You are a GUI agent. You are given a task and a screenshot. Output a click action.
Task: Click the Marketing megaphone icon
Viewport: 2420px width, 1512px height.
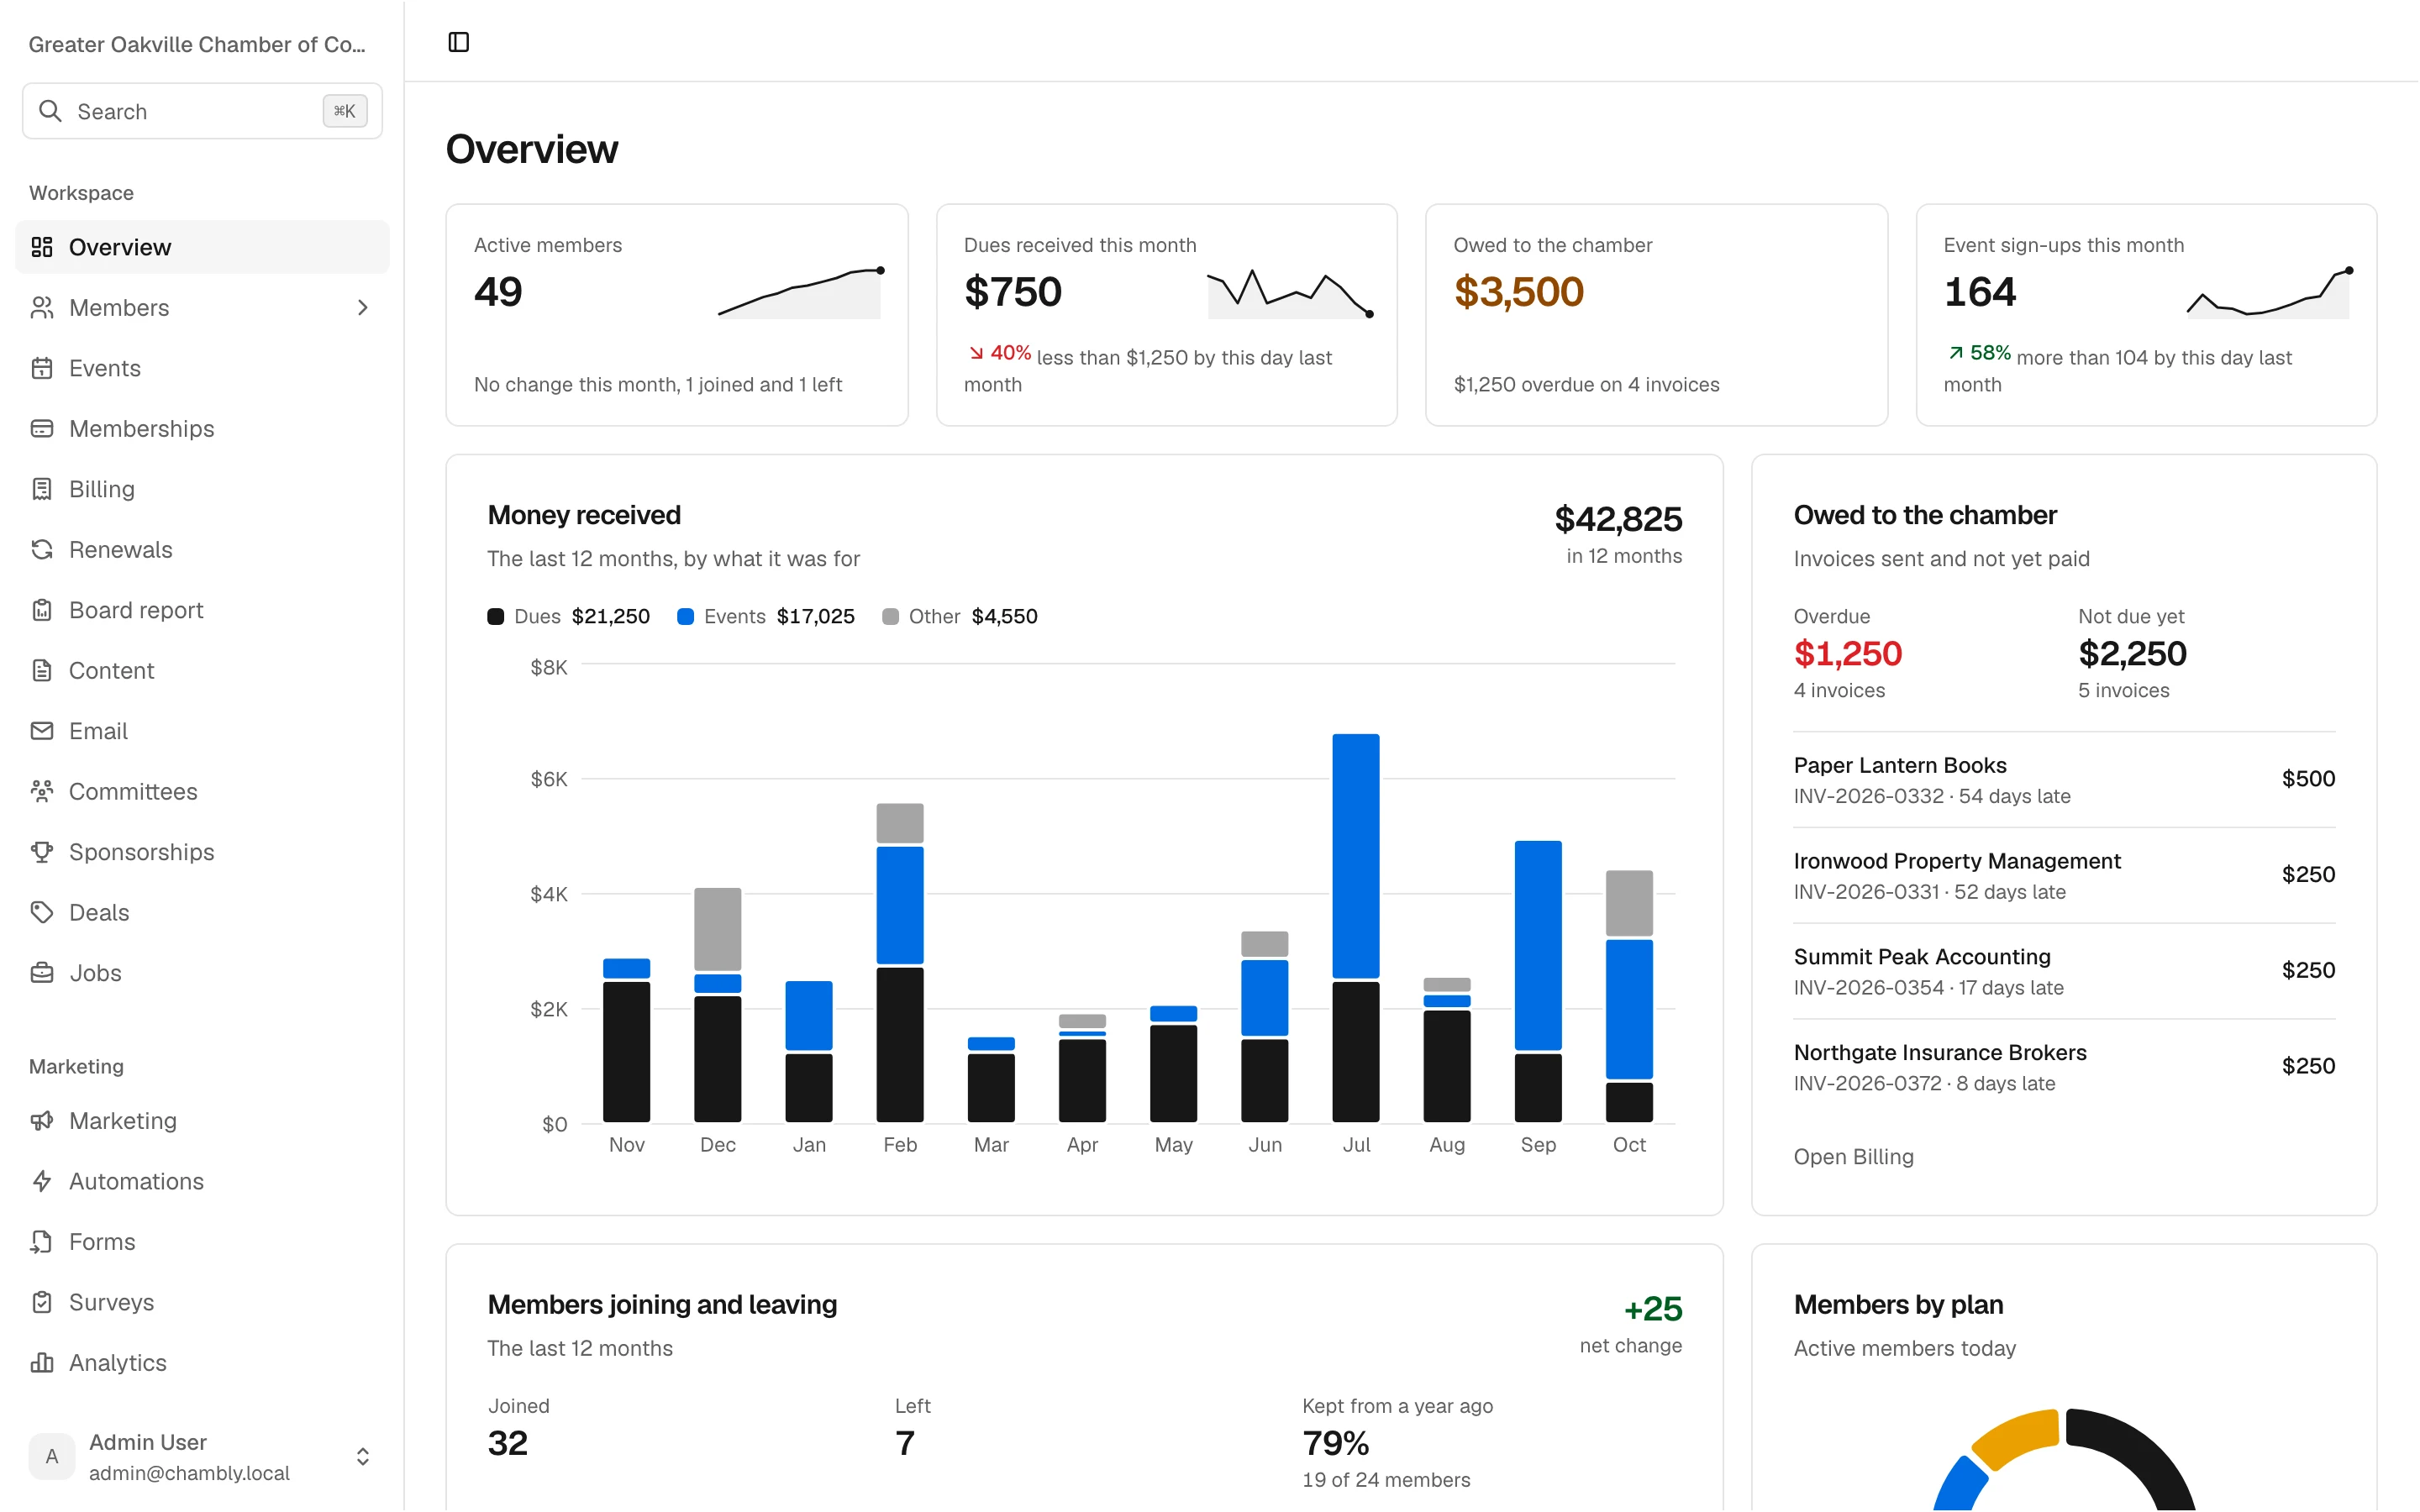coord(42,1121)
